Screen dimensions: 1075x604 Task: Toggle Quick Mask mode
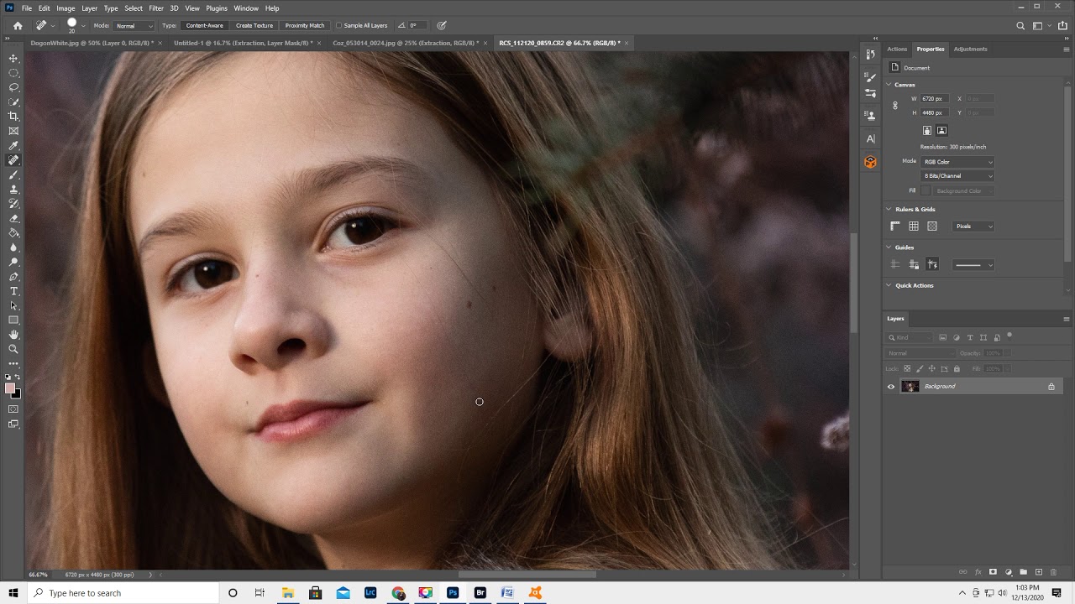(x=13, y=409)
